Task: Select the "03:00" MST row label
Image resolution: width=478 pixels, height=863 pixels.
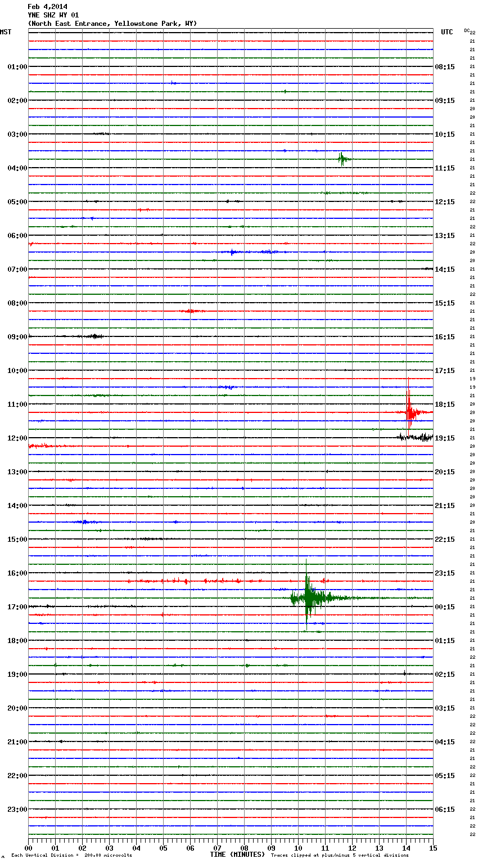Action: 17,134
